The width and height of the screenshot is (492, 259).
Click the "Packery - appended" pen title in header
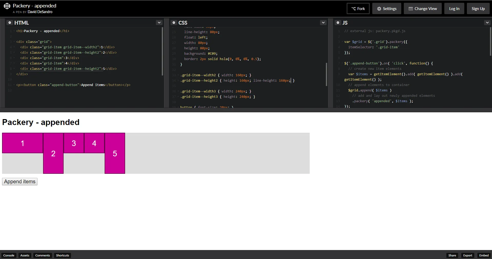coord(35,6)
